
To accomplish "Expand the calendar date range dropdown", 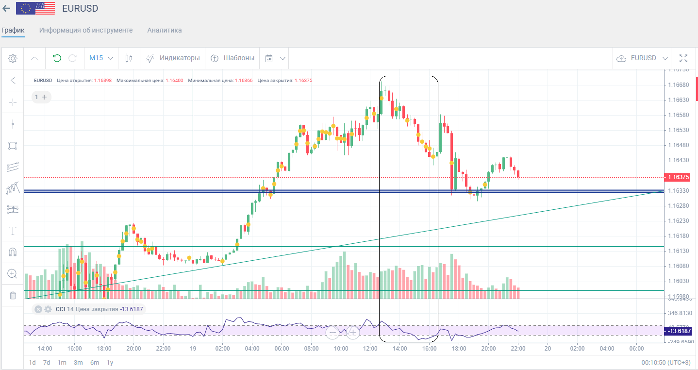I will pyautogui.click(x=275, y=58).
